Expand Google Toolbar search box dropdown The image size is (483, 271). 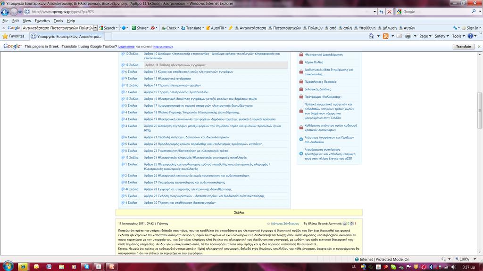point(95,28)
